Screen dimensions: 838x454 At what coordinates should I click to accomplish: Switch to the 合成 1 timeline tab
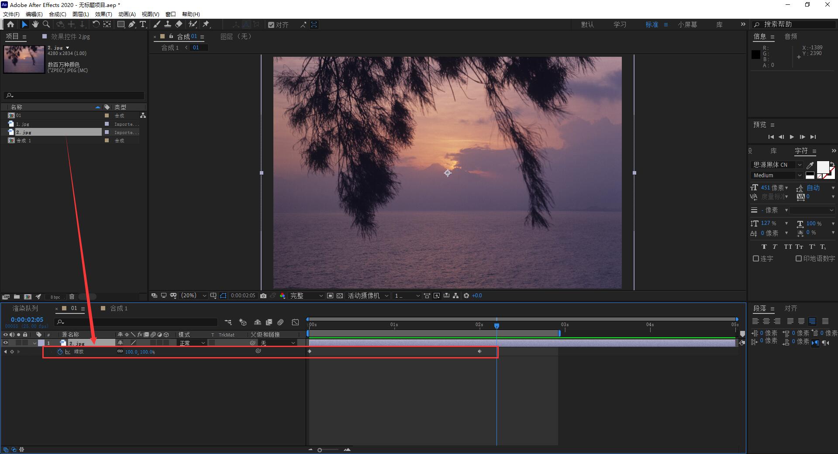point(119,309)
